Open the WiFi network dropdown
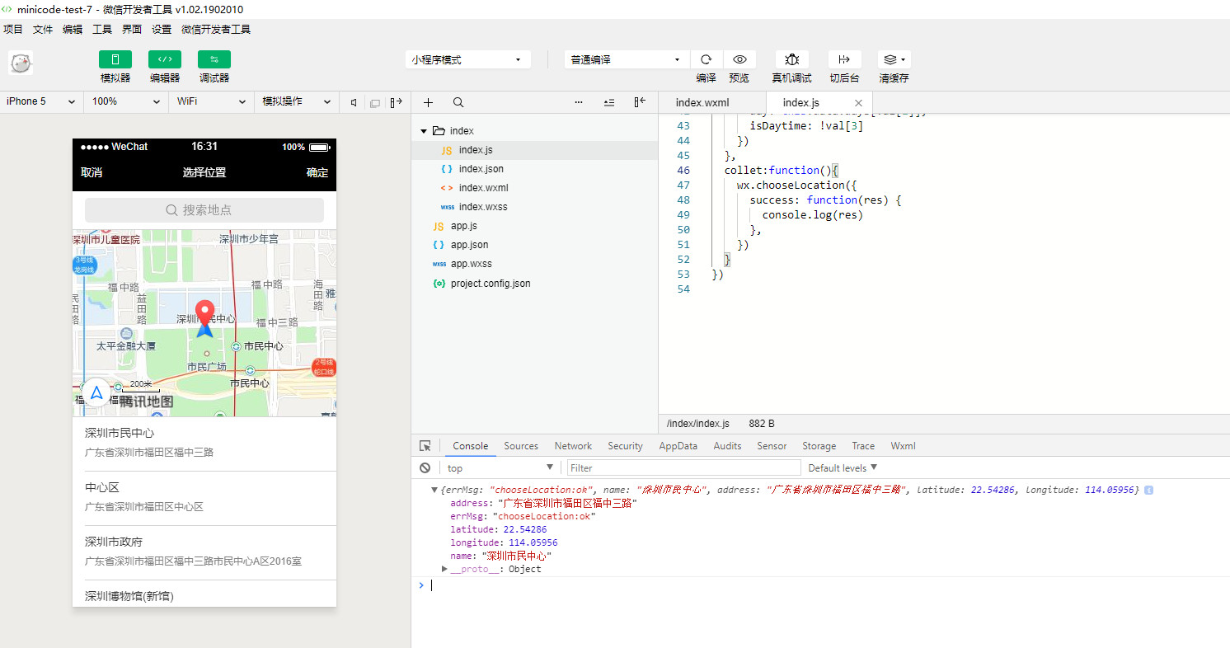Viewport: 1230px width, 648px height. click(x=210, y=101)
